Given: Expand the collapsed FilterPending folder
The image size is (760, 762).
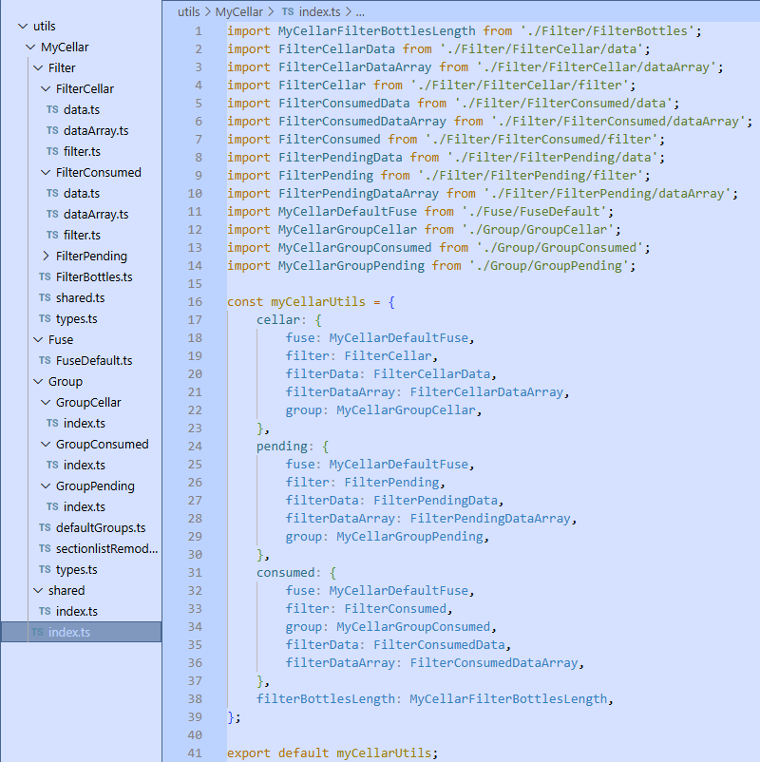Looking at the screenshot, I should [x=47, y=257].
